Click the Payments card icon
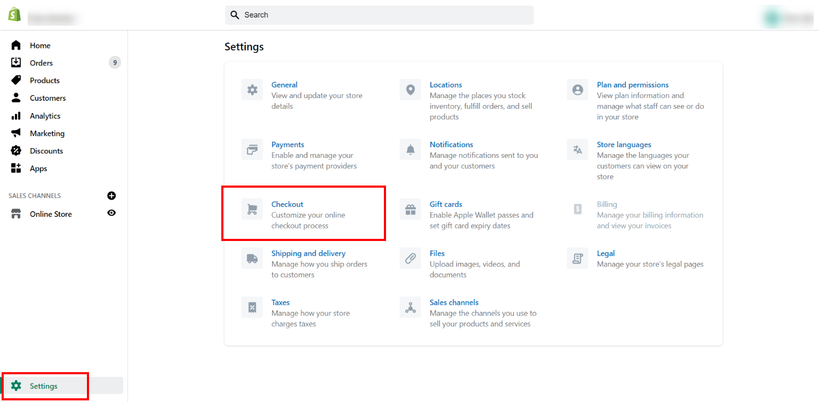This screenshot has height=402, width=819. pos(252,149)
